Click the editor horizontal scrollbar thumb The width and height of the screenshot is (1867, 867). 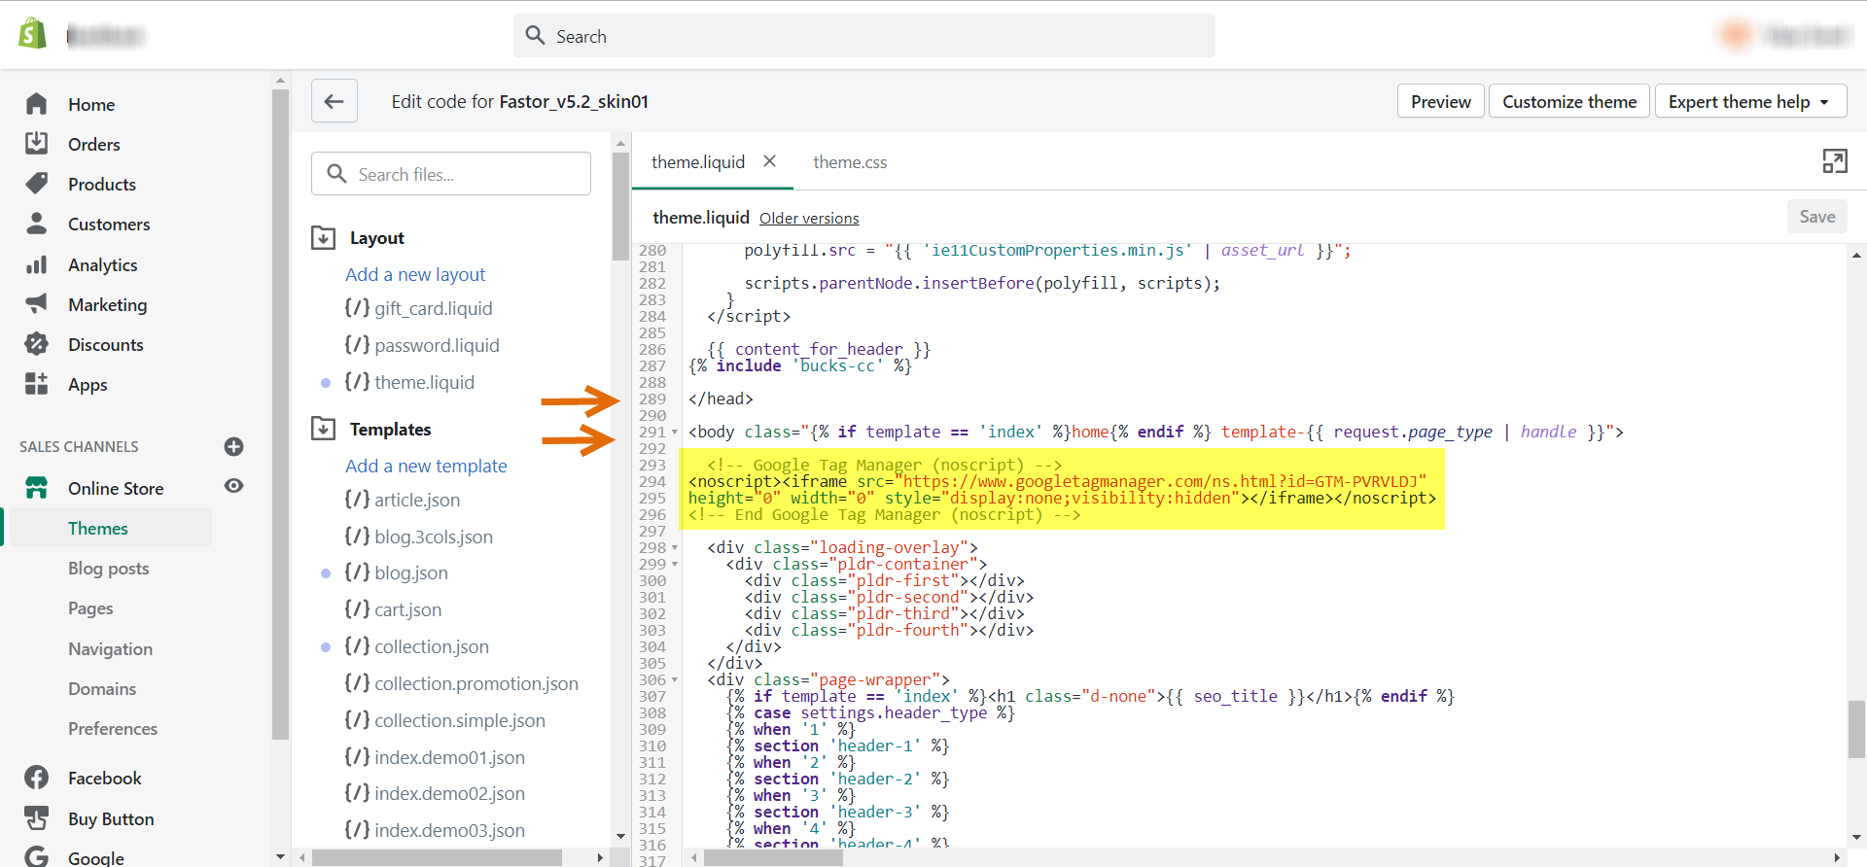click(x=772, y=858)
